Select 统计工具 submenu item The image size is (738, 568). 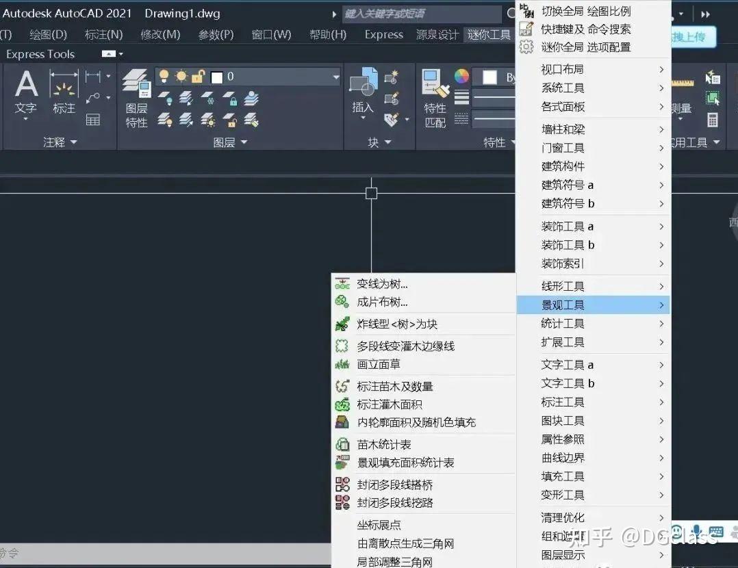(593, 323)
